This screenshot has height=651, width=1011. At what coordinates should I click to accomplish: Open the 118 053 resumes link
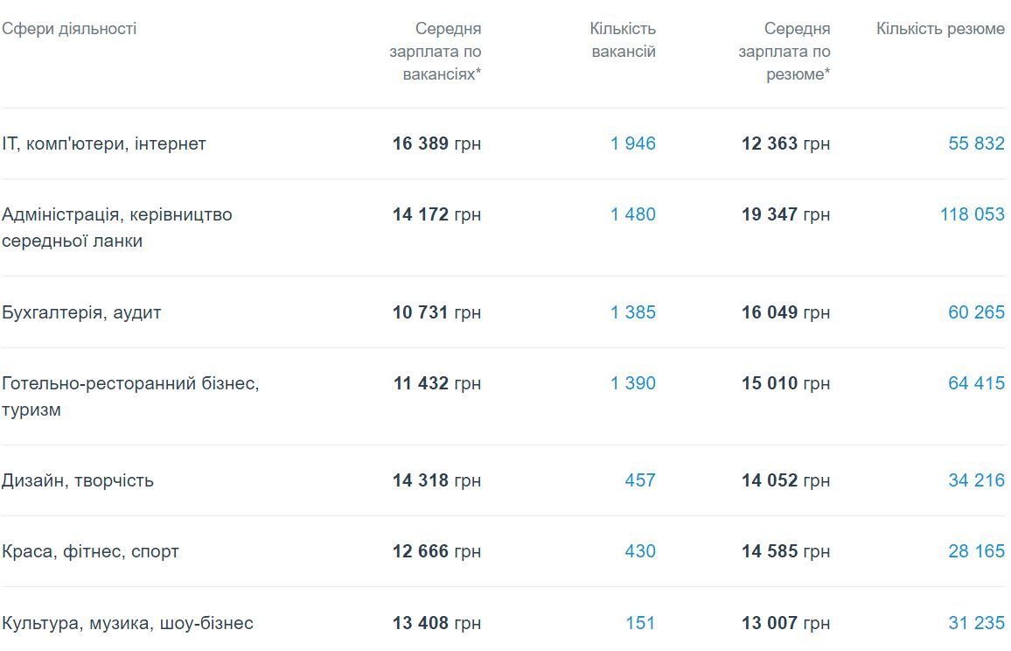click(972, 214)
